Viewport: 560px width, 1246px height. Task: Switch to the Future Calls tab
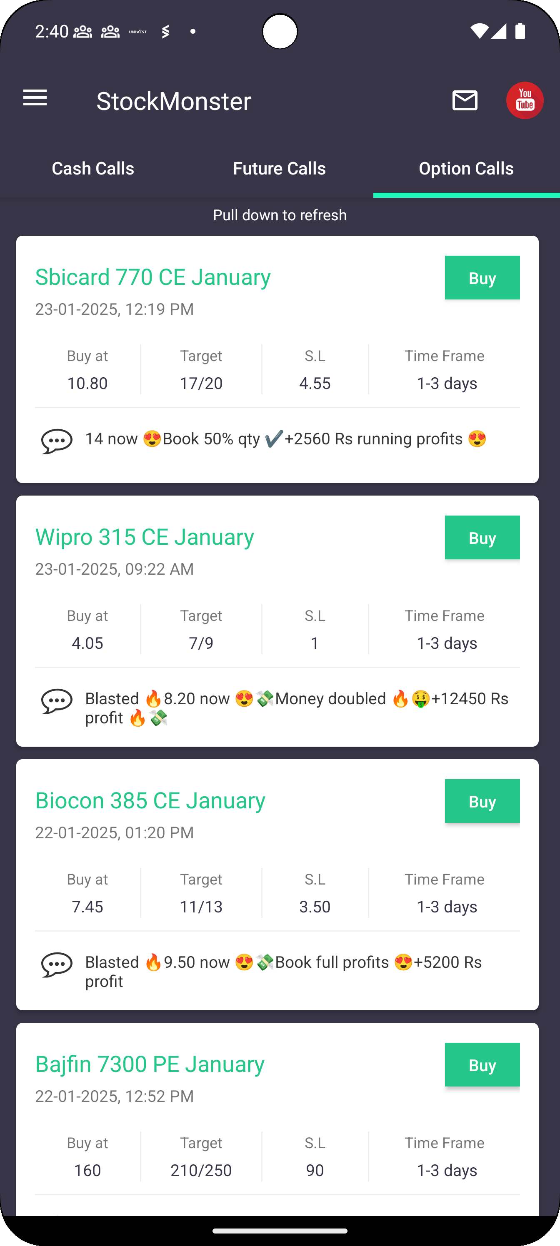279,169
